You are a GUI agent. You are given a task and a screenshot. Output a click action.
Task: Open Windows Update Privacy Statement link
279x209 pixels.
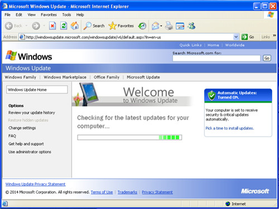click(35, 184)
